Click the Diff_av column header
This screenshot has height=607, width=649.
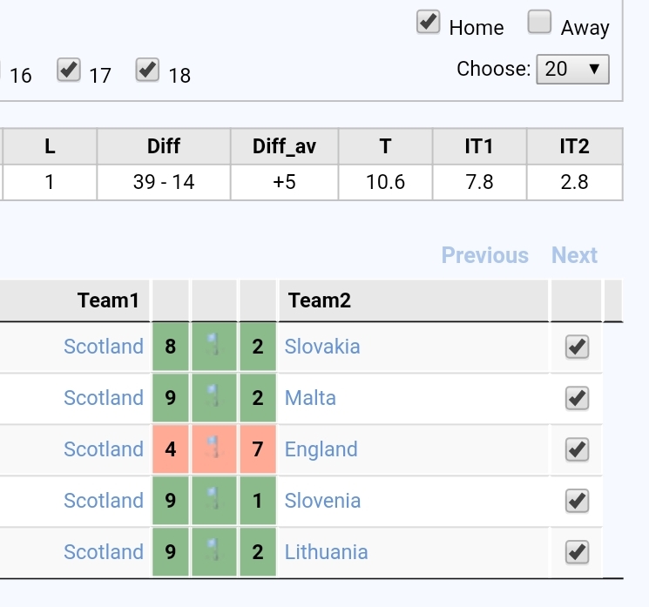pos(284,146)
